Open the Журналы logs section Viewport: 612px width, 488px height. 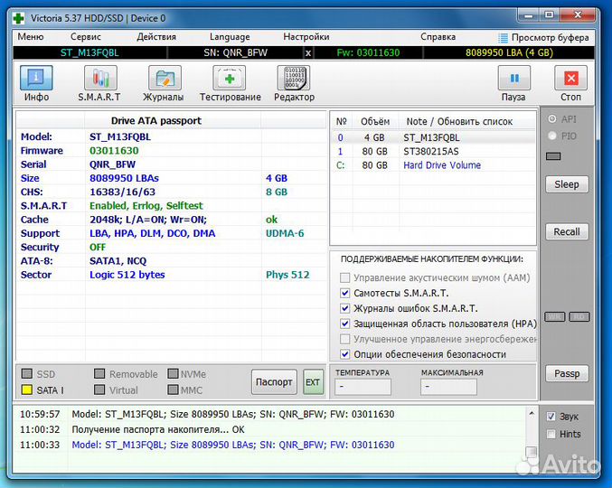coord(164,83)
